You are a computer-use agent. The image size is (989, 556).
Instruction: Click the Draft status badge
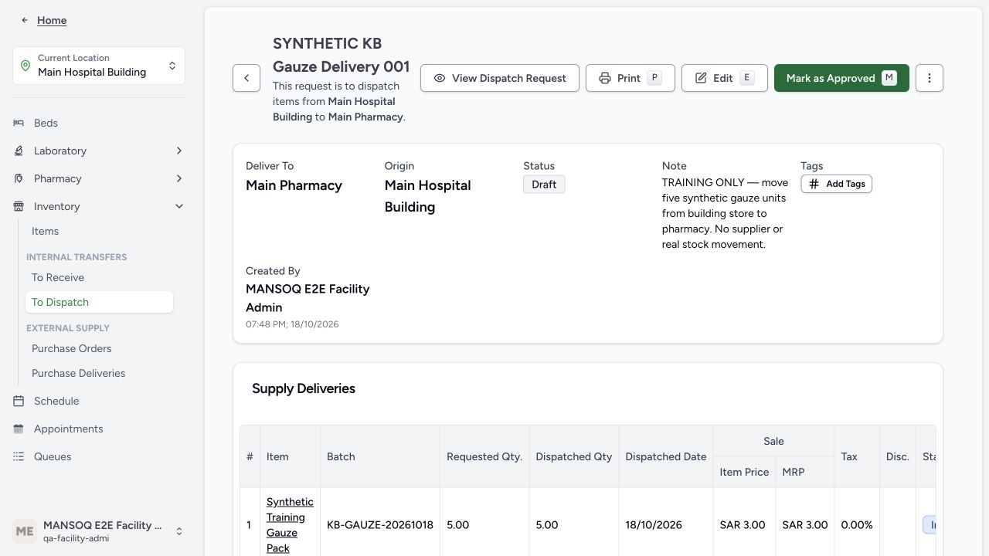(x=544, y=185)
